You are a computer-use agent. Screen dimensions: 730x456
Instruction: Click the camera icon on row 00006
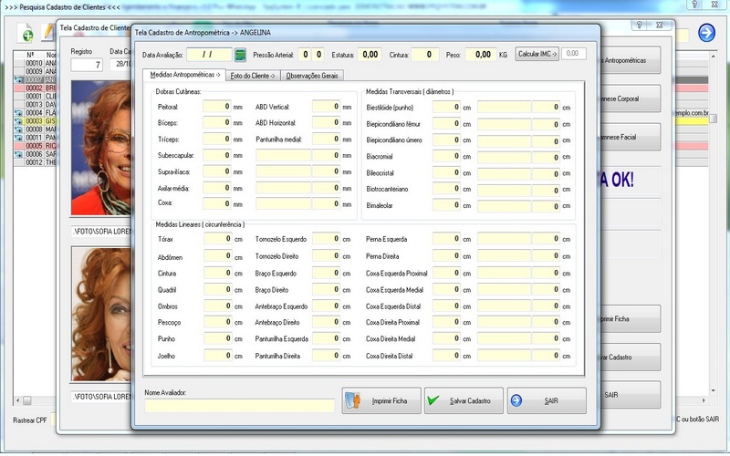[18, 154]
